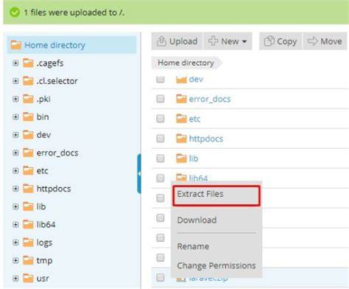
Task: Expand the dev tree node
Action: tap(15, 135)
